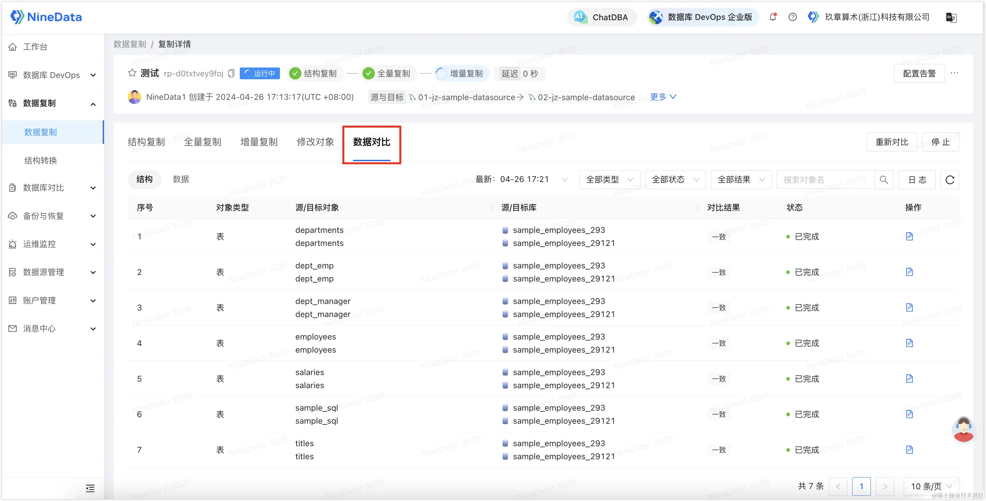
Task: Open the 修改对象 tab
Action: click(x=315, y=143)
